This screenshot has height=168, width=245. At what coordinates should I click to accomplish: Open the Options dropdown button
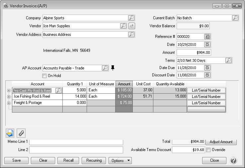pyautogui.click(x=120, y=160)
